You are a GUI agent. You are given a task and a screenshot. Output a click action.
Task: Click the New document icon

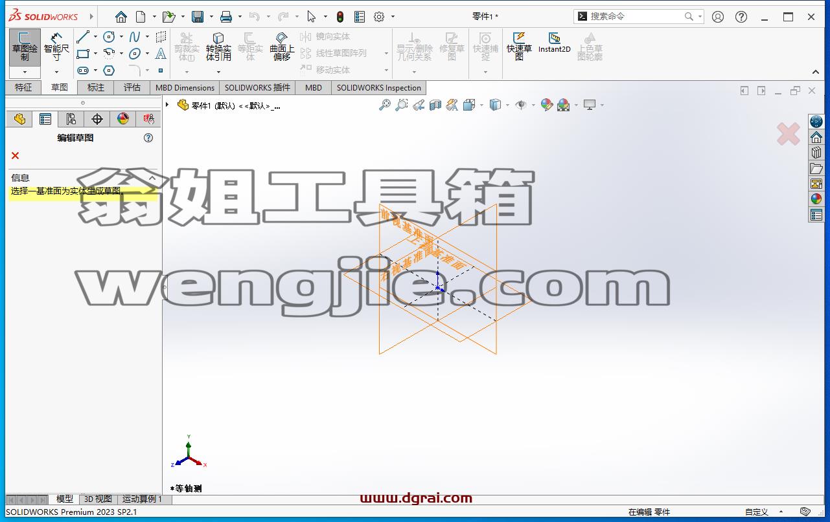tap(141, 17)
